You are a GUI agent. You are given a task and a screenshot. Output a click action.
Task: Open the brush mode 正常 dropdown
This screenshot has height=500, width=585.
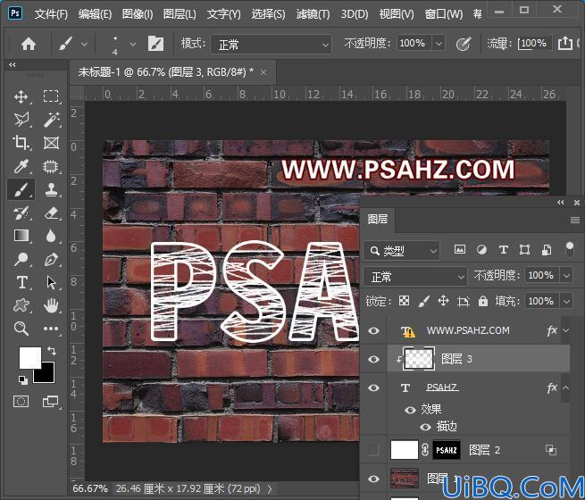[x=271, y=45]
